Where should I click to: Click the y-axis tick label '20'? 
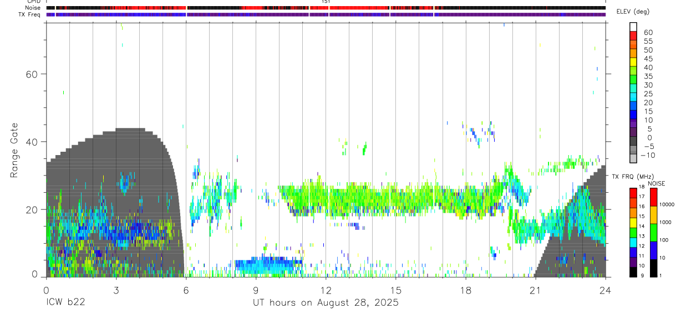[x=31, y=209]
